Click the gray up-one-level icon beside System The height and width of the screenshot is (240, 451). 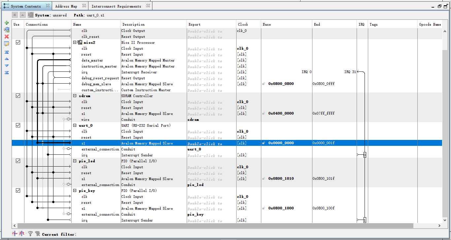(23, 15)
